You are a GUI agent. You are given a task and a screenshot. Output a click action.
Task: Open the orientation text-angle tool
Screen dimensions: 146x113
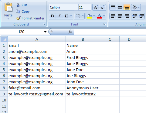pos(136,7)
